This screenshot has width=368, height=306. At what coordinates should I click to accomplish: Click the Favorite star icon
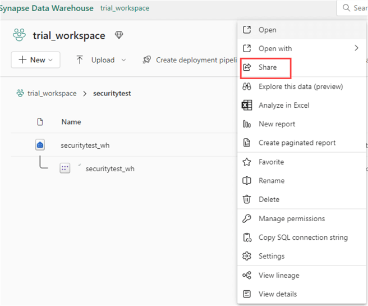pyautogui.click(x=246, y=162)
